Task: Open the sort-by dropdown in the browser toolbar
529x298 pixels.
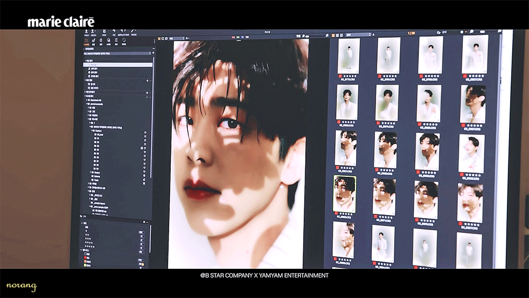Action: tap(358, 34)
